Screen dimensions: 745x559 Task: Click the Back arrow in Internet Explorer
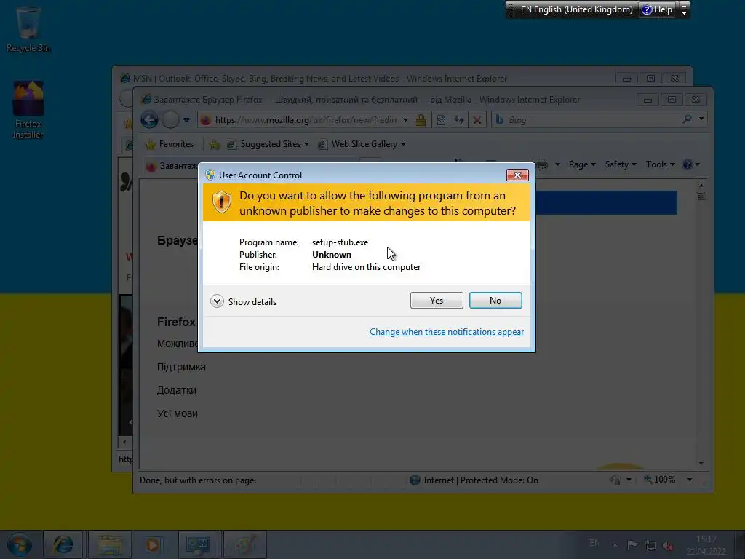[x=149, y=120]
